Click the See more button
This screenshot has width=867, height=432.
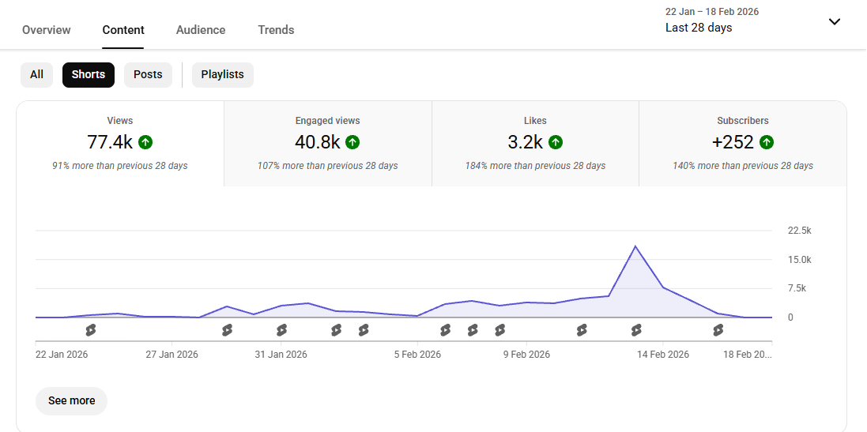71,400
